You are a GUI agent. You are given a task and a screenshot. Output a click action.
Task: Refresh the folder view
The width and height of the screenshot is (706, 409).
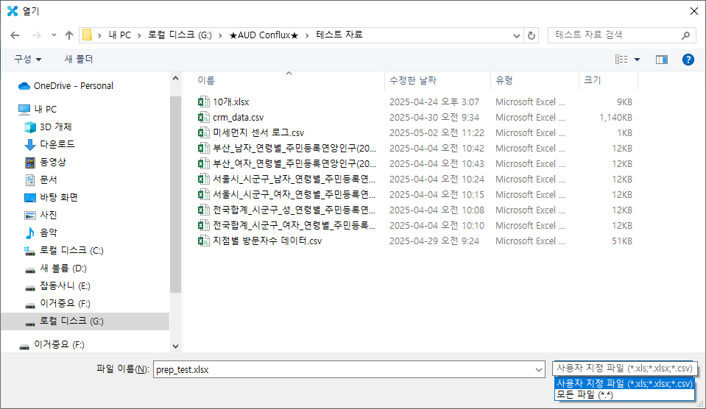tap(532, 35)
